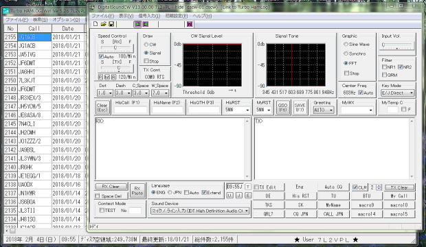Click the J time zone button
426x247 pixels.
pyautogui.click(x=239, y=195)
